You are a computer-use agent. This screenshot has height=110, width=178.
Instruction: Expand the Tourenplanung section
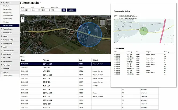pyautogui.click(x=10, y=29)
